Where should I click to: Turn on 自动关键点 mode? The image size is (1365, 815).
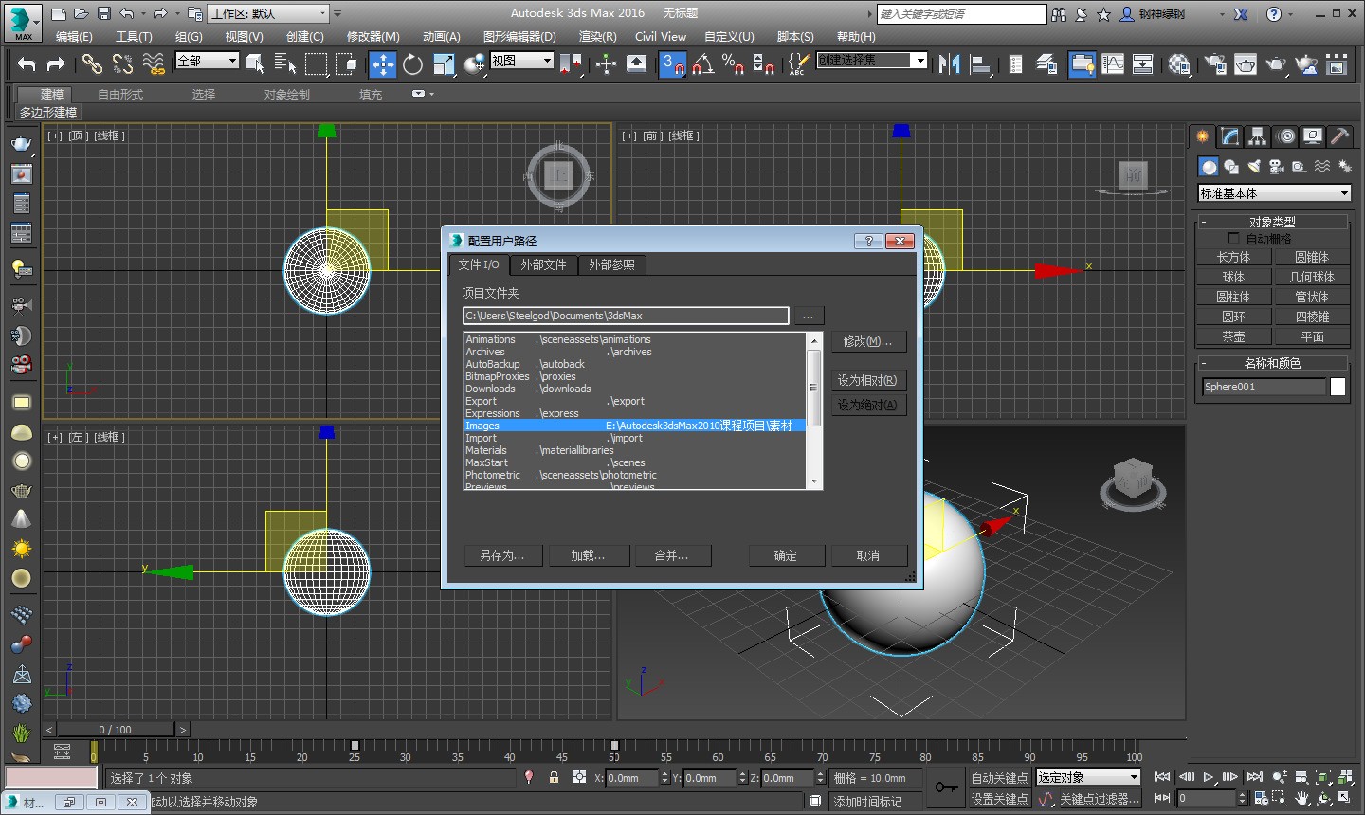1001,777
